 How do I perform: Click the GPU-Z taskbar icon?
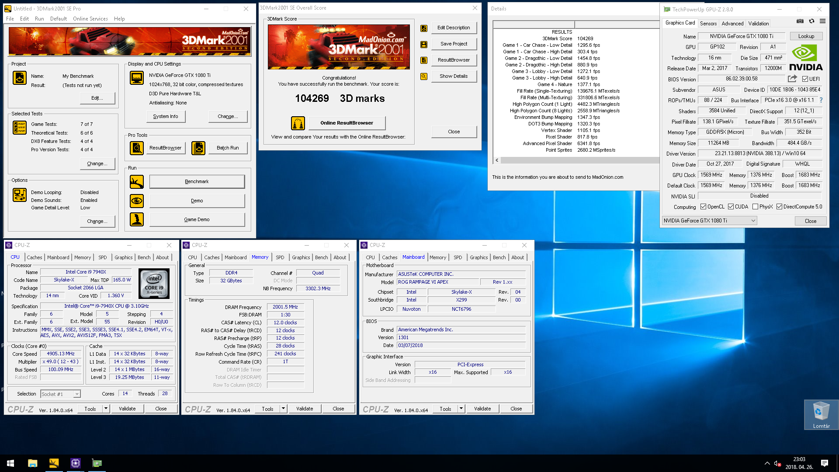coord(97,463)
